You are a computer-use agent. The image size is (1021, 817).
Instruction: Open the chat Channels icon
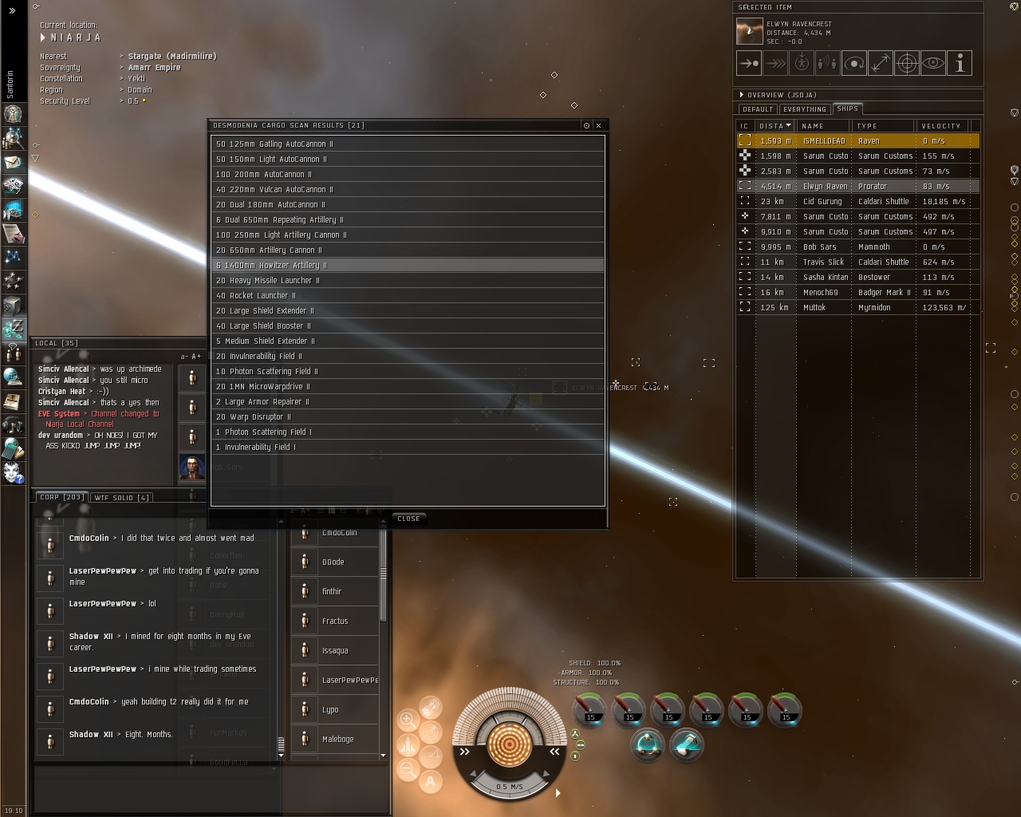[x=13, y=353]
